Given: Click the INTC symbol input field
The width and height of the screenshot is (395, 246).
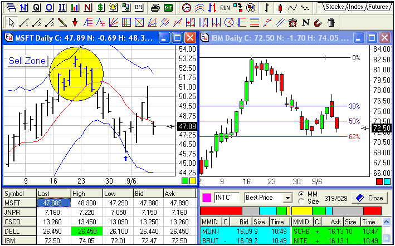Looking at the screenshot, I should coord(227,198).
